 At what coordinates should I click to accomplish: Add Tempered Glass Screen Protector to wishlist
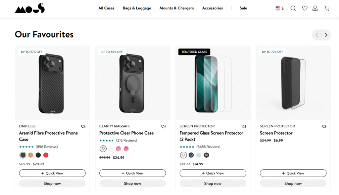(244, 126)
